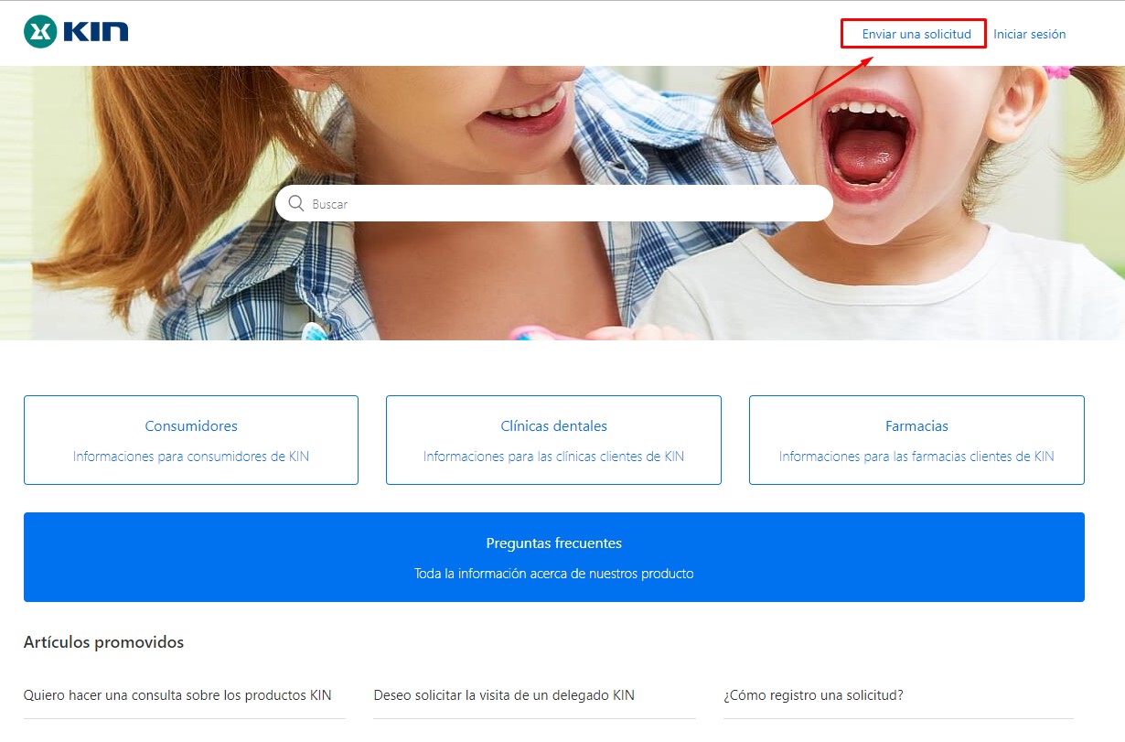The image size is (1125, 742).
Task: Open article 'Quiero hacer una consulta sobre los productos KIN'
Action: (177, 695)
